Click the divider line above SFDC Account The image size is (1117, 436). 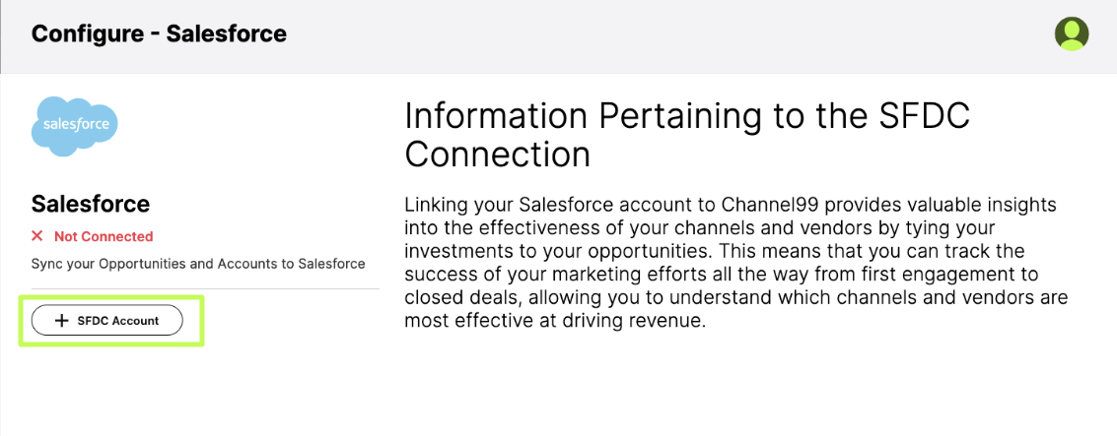point(205,288)
